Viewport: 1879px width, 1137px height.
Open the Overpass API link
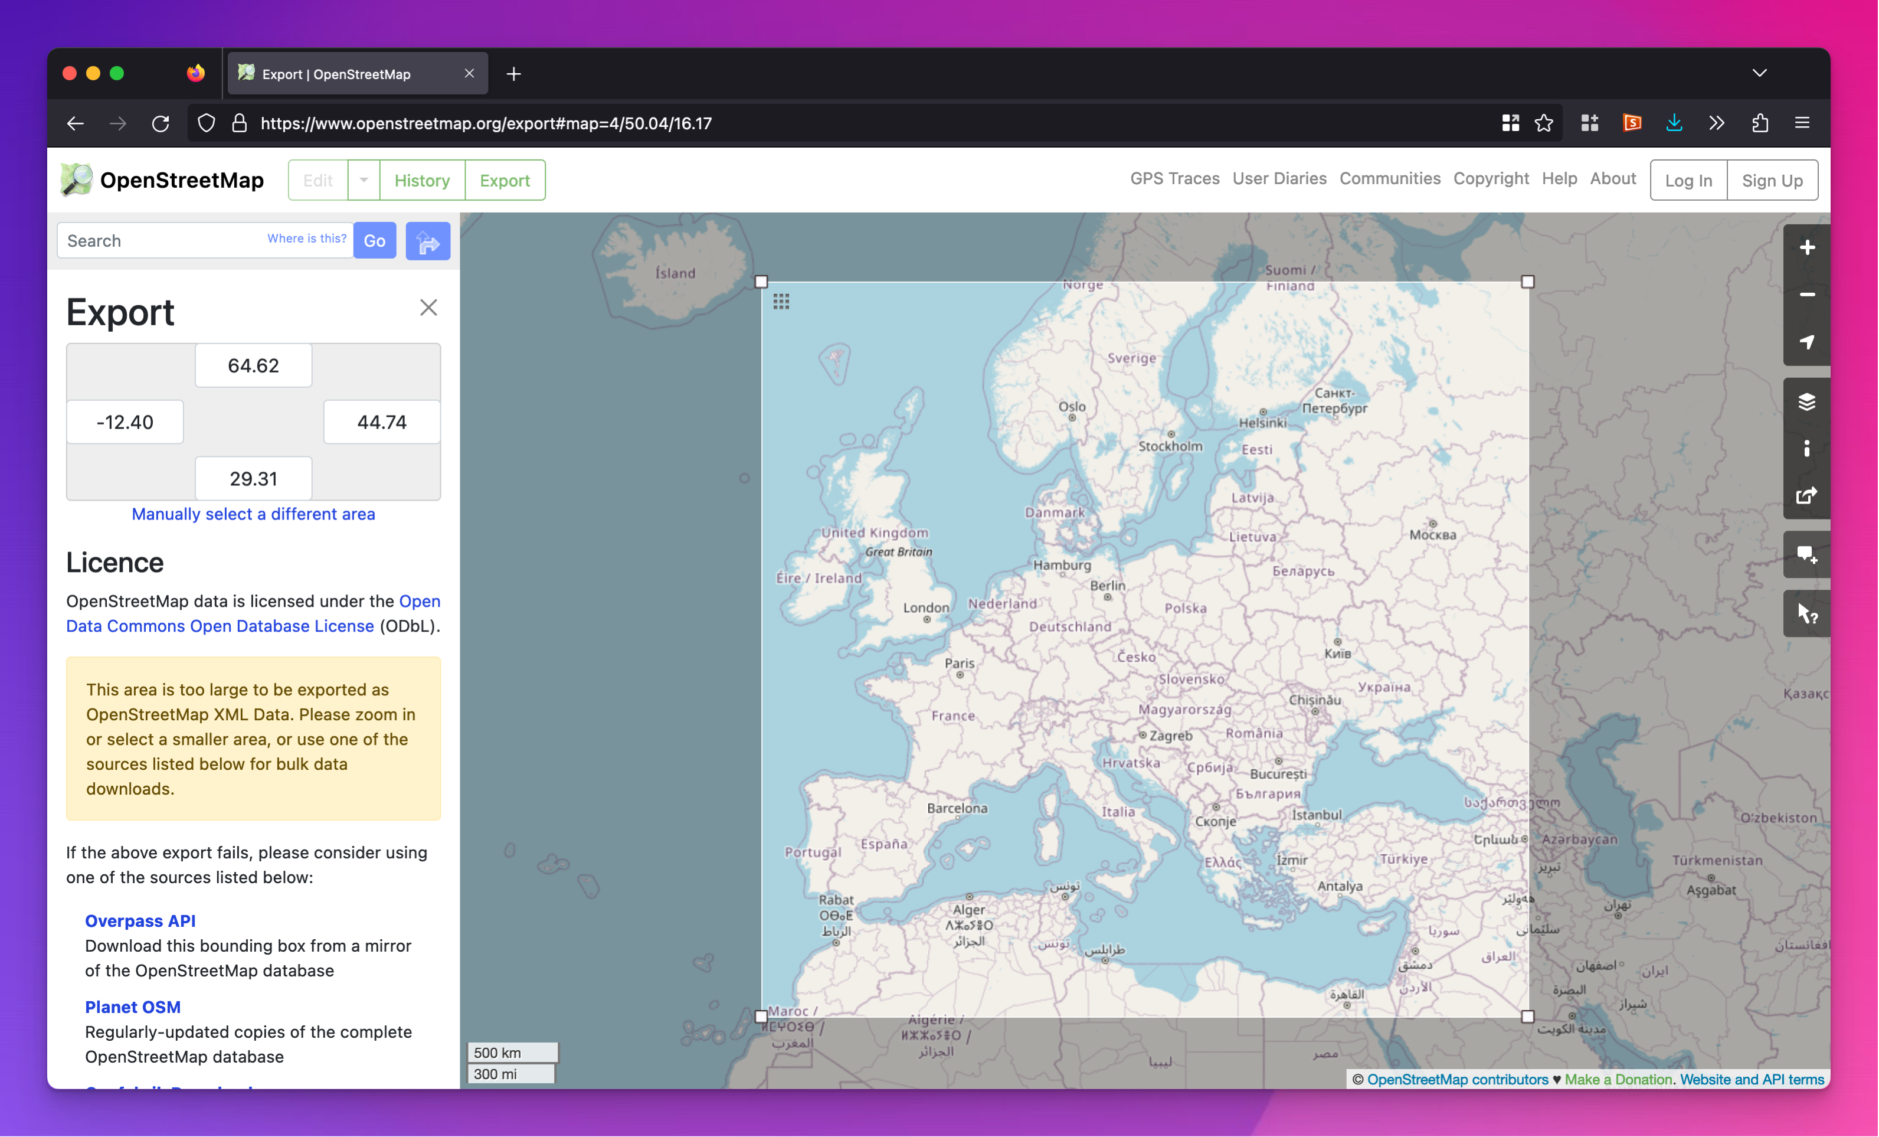[140, 921]
